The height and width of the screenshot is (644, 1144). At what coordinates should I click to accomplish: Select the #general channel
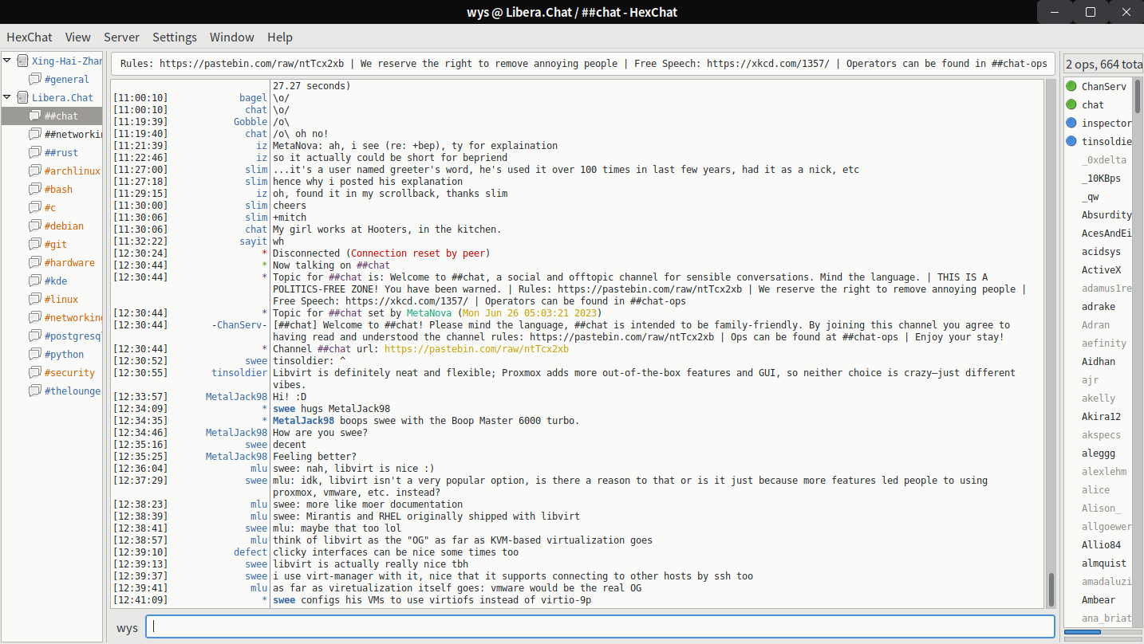click(x=66, y=79)
